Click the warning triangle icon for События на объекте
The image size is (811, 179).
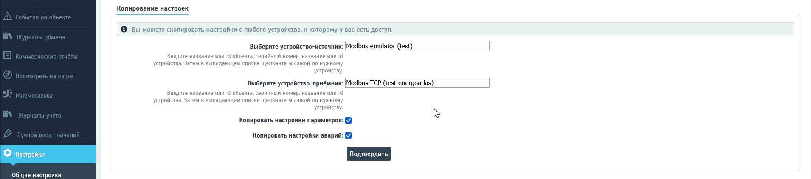[7, 17]
